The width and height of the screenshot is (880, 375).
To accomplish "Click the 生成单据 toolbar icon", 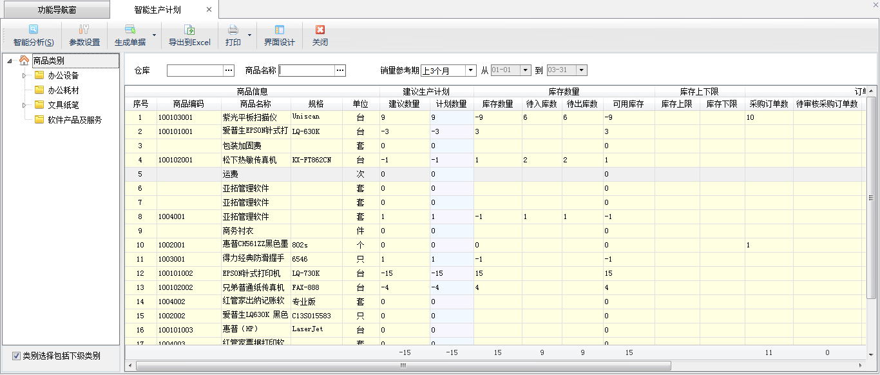I will coord(129,30).
